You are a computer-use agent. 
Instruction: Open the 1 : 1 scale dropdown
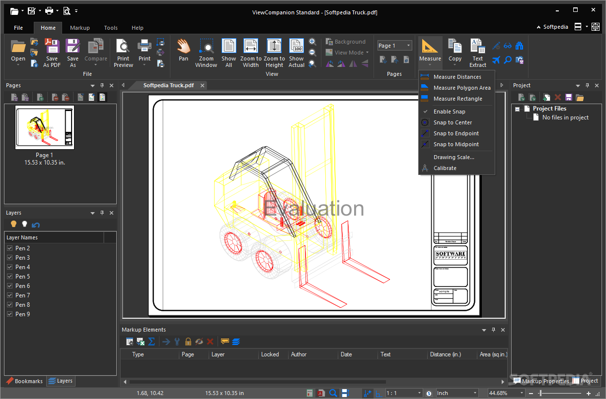coord(420,393)
